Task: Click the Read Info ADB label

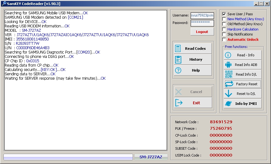Action: (246, 65)
